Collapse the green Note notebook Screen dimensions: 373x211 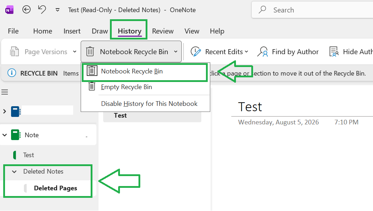tap(5, 135)
